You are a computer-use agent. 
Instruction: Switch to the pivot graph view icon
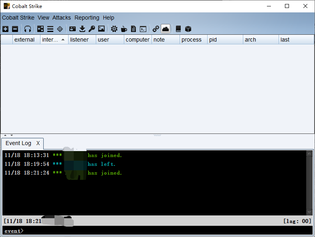pos(40,29)
